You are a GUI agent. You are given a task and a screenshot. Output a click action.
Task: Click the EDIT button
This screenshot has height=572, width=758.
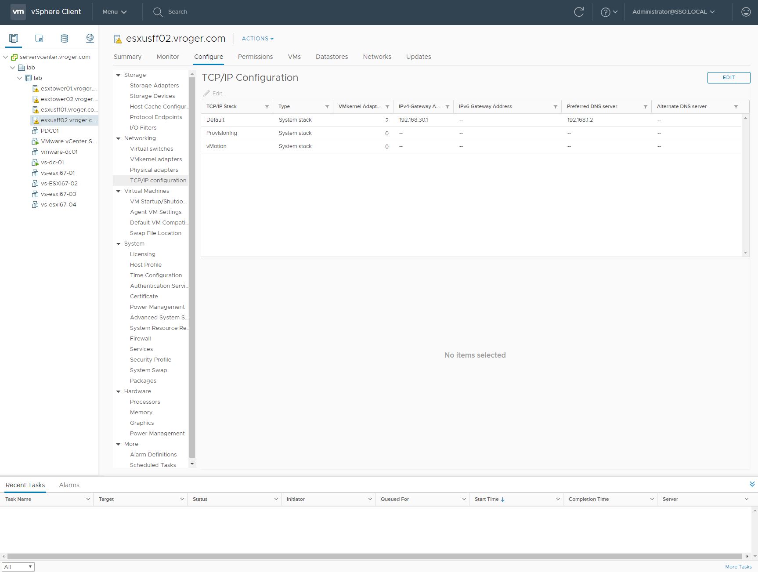point(729,77)
